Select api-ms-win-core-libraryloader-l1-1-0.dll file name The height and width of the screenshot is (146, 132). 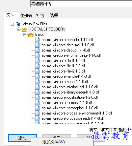(70, 92)
